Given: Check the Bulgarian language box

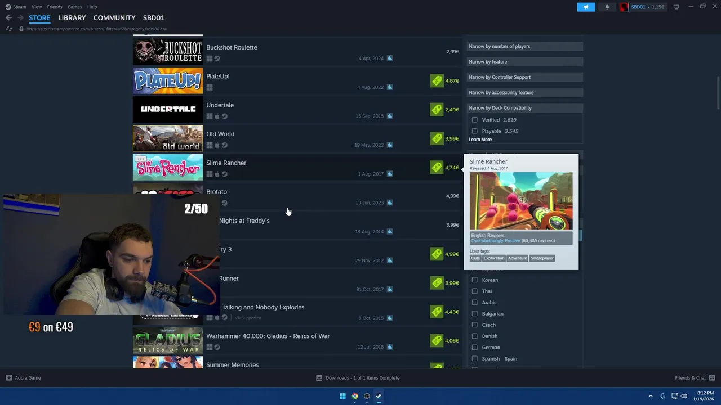Looking at the screenshot, I should pos(474,313).
